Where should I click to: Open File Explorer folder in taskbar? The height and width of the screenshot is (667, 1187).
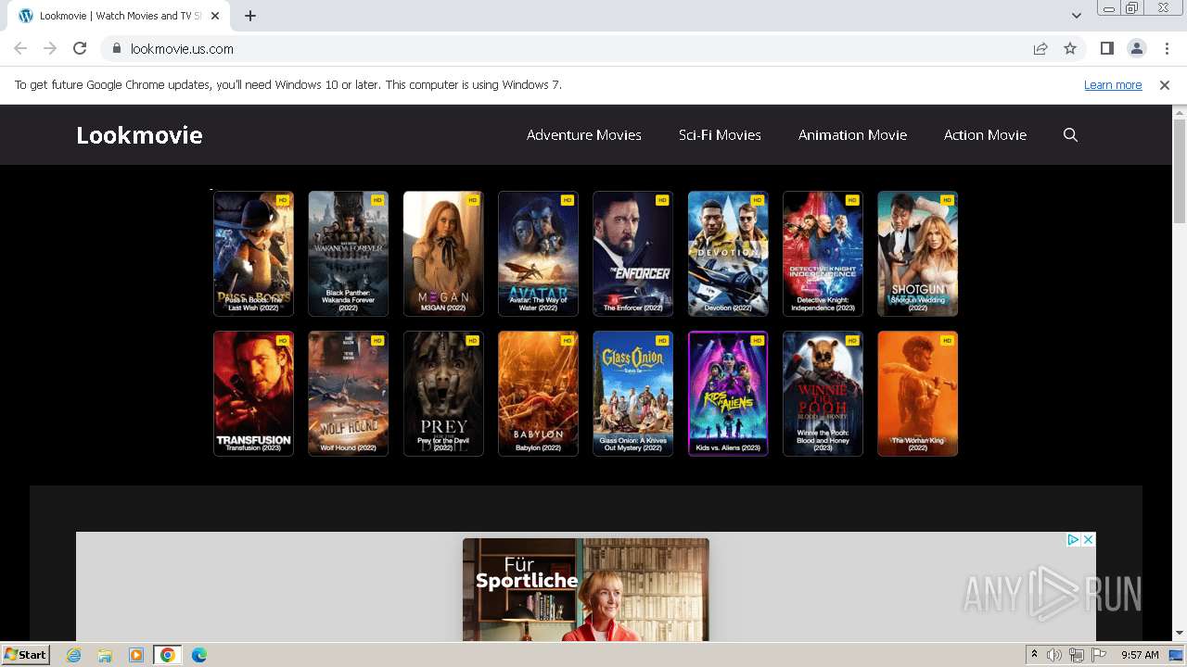[105, 655]
